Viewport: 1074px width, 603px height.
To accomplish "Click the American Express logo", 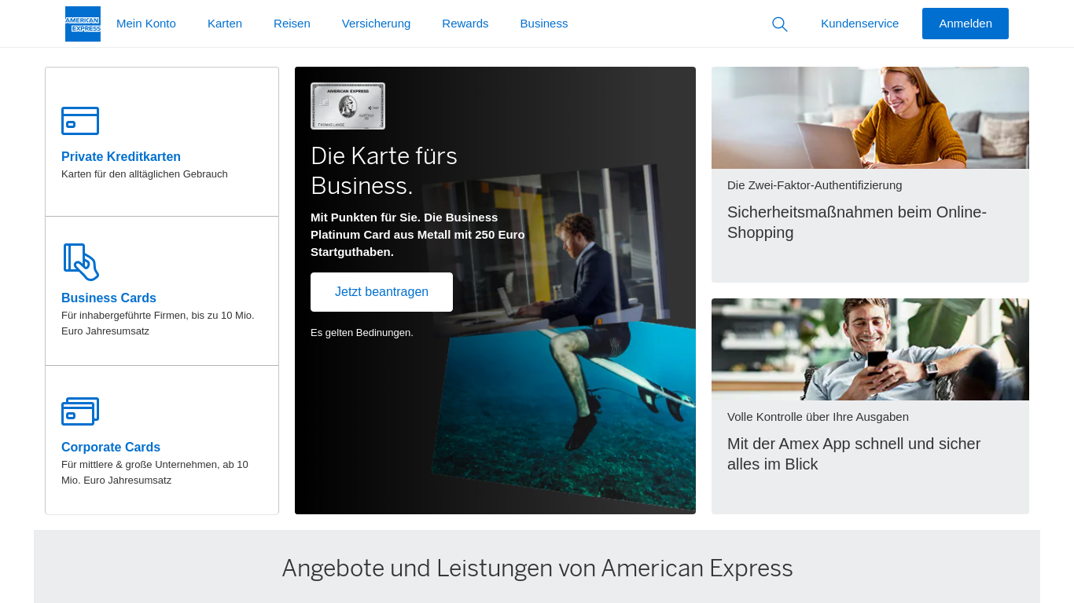I will [83, 24].
